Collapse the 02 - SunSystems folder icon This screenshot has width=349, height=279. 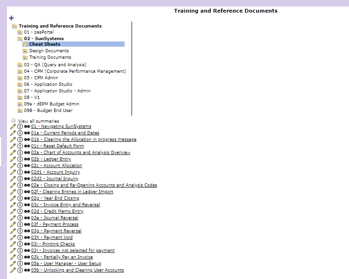(x=20, y=39)
